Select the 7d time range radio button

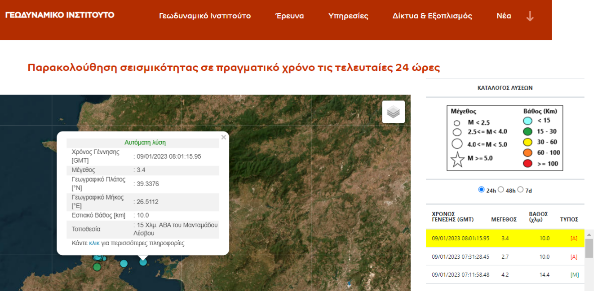(520, 190)
